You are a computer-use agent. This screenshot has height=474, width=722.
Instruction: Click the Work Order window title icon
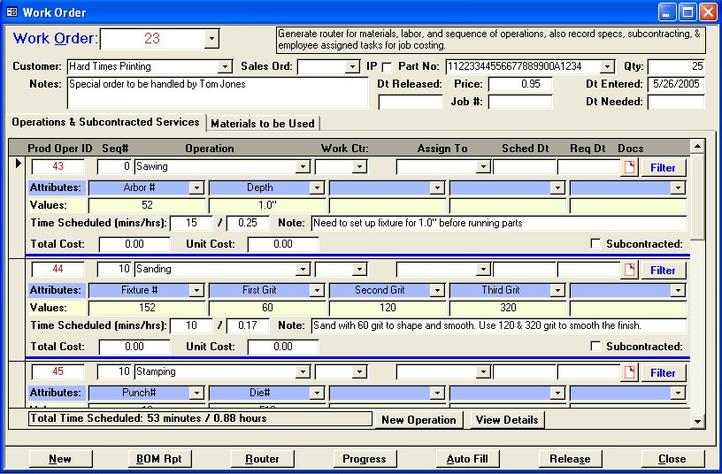click(12, 11)
